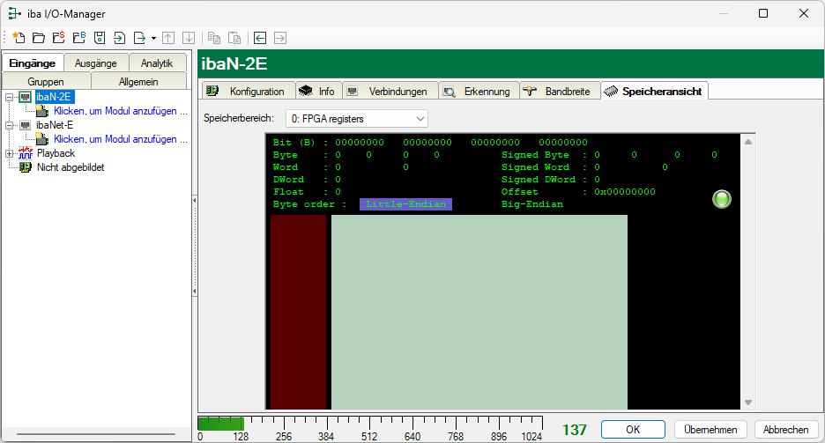Image resolution: width=825 pixels, height=443 pixels.
Task: Open the Speicherbereich dropdown
Action: [x=357, y=119]
